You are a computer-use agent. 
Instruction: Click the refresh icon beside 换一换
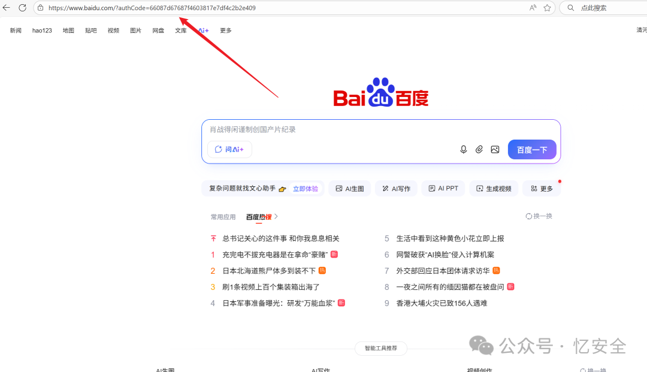528,216
